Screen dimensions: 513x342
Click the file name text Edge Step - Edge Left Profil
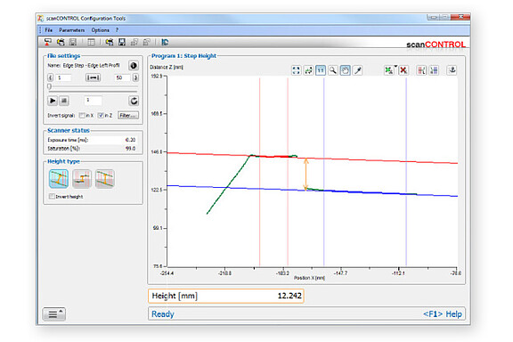pyautogui.click(x=91, y=65)
